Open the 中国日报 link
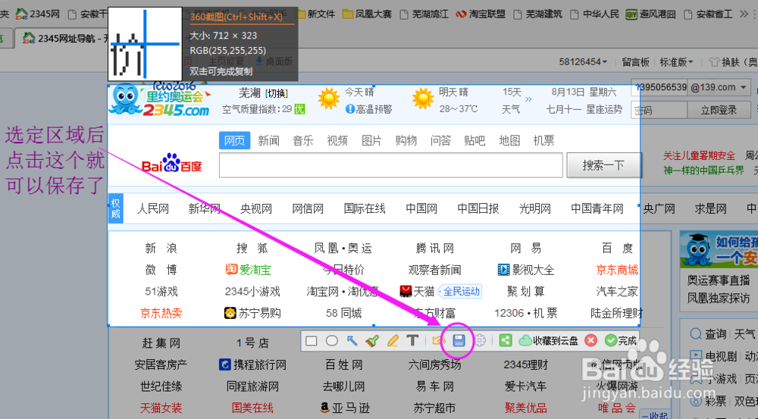This screenshot has width=758, height=419. pyautogui.click(x=478, y=209)
